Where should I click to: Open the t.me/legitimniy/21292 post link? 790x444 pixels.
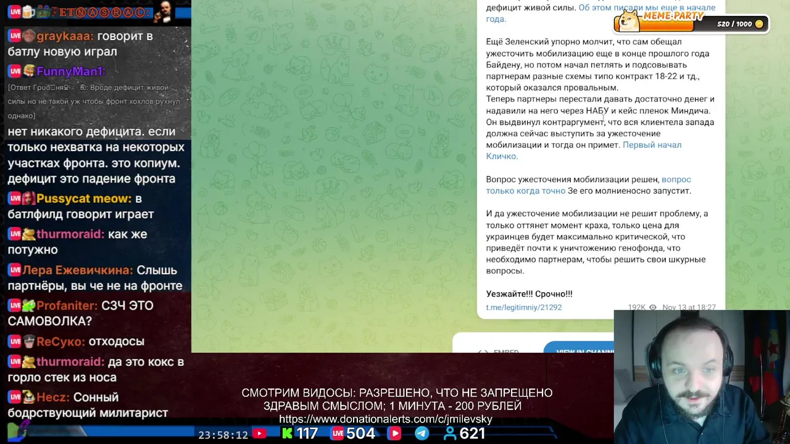[523, 307]
